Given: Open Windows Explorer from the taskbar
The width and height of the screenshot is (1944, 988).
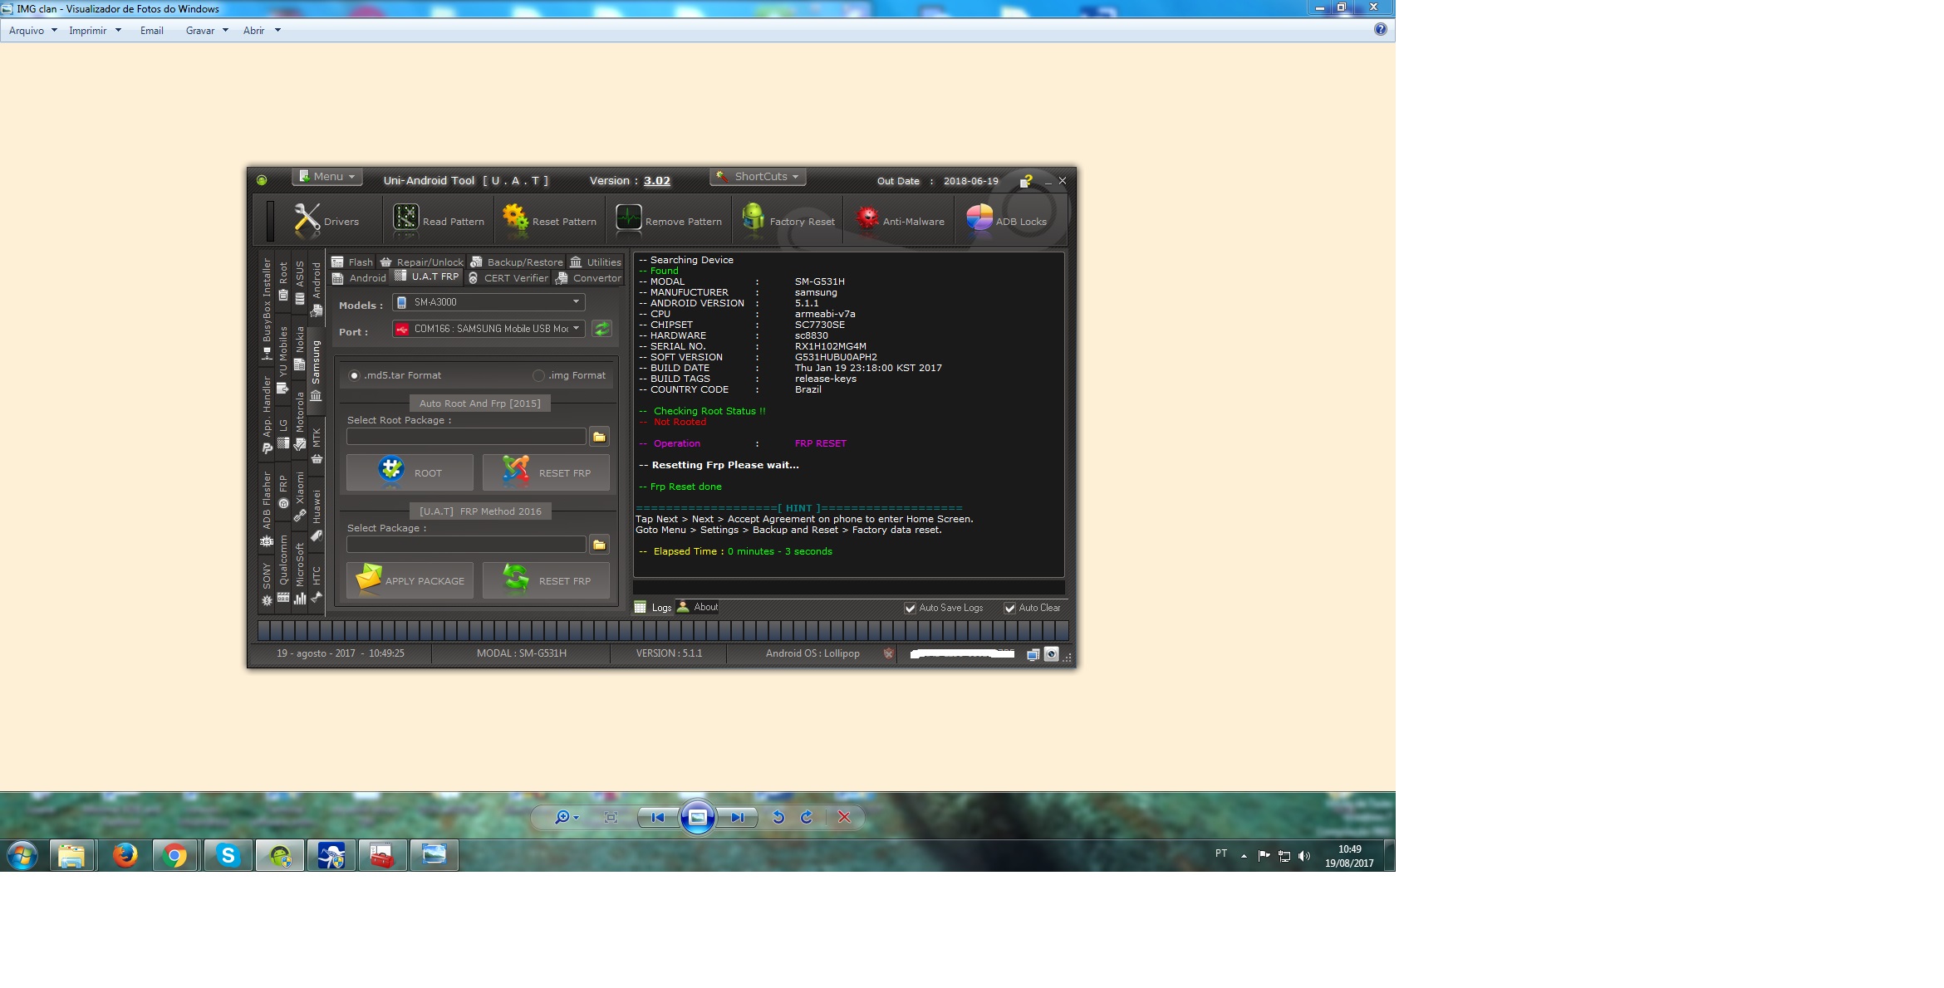Looking at the screenshot, I should (71, 855).
